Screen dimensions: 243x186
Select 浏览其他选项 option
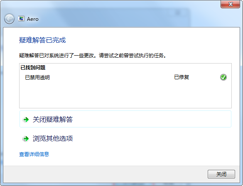pos(125,138)
